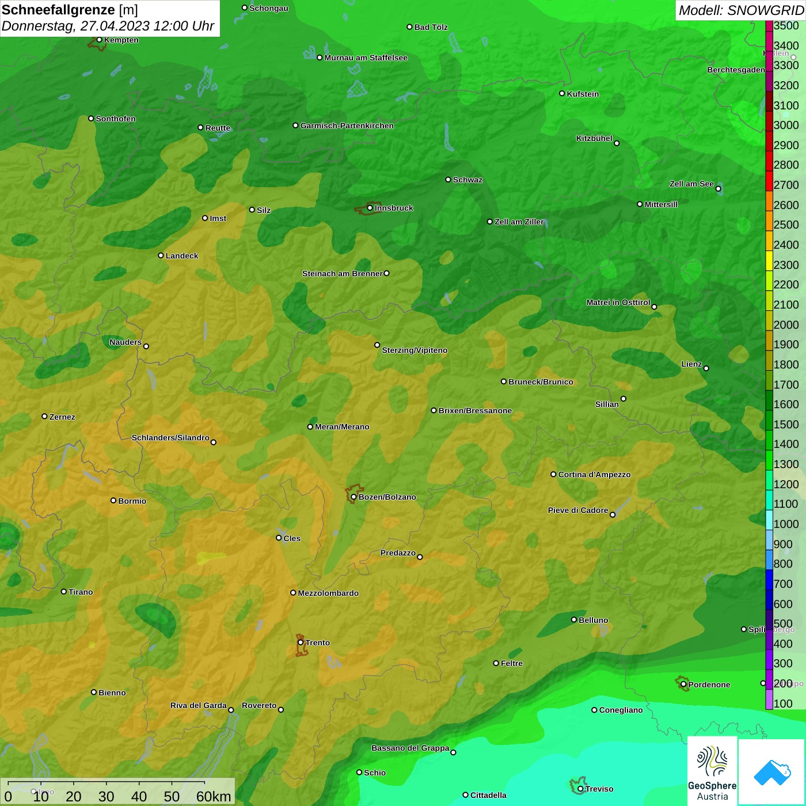The height and width of the screenshot is (806, 806).
Task: Click the Tirano label
Action: [x=81, y=592]
